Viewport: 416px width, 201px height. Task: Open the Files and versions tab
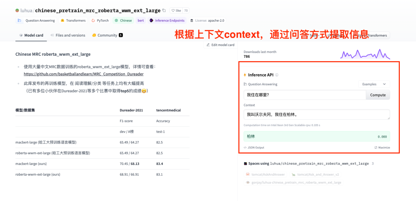[68, 35]
